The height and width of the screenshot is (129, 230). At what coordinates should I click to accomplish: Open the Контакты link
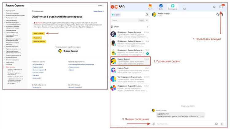click(x=35, y=75)
